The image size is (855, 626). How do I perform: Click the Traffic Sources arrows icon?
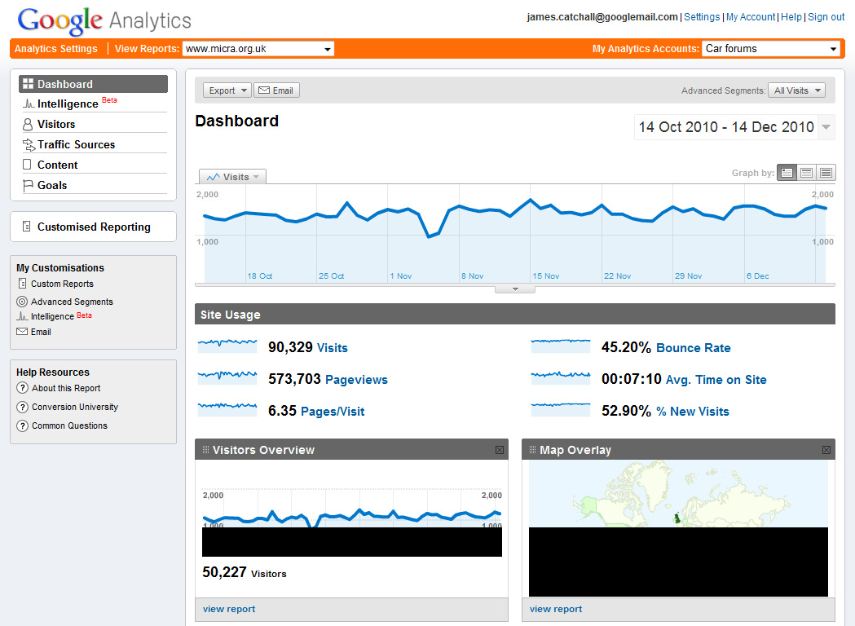click(29, 145)
